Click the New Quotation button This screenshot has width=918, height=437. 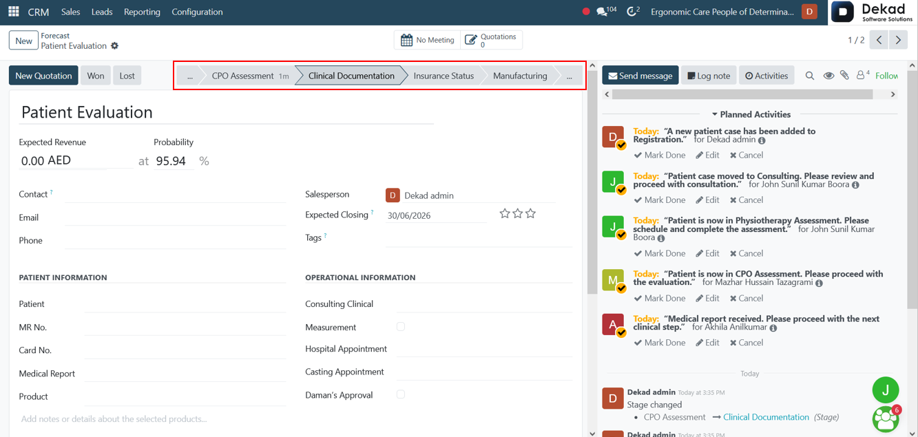tap(43, 76)
